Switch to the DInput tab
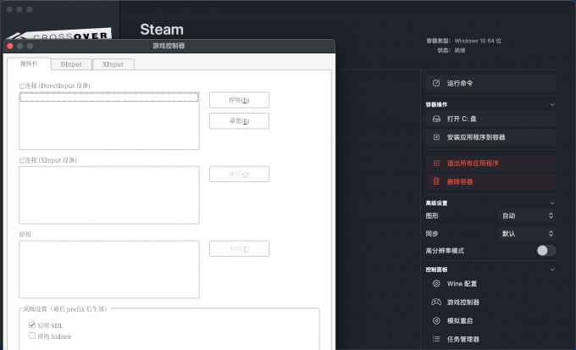Viewport: 576px width, 350px height. (x=70, y=64)
